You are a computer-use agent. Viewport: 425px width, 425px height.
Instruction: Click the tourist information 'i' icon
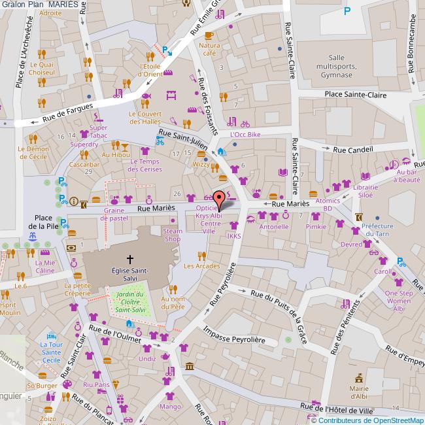[x=74, y=201]
